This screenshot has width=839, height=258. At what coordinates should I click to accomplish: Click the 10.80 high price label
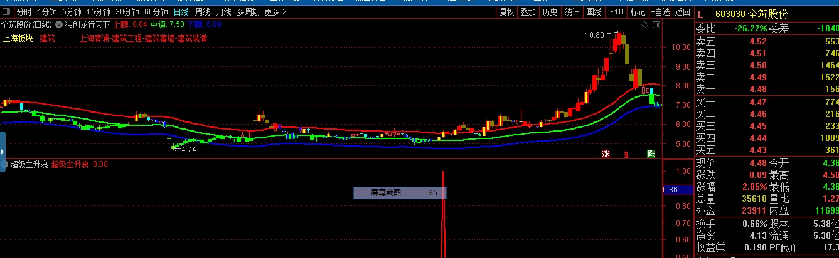pos(595,34)
